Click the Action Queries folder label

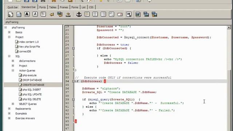tap(27, 70)
